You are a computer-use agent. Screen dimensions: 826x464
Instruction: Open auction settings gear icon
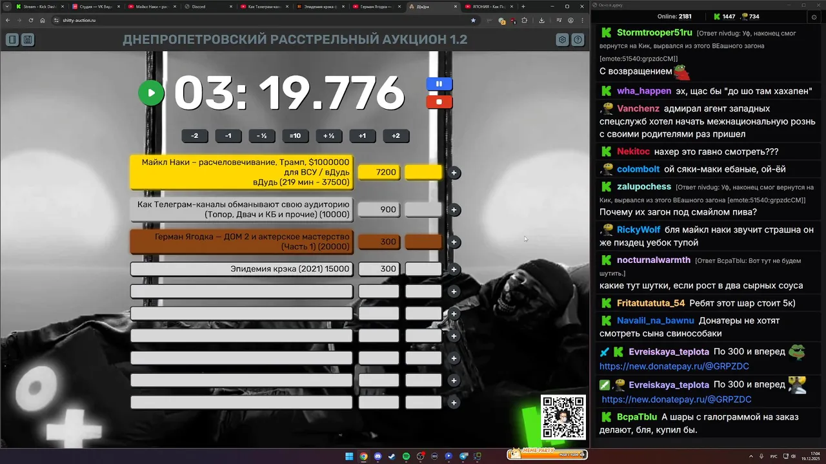pos(563,40)
